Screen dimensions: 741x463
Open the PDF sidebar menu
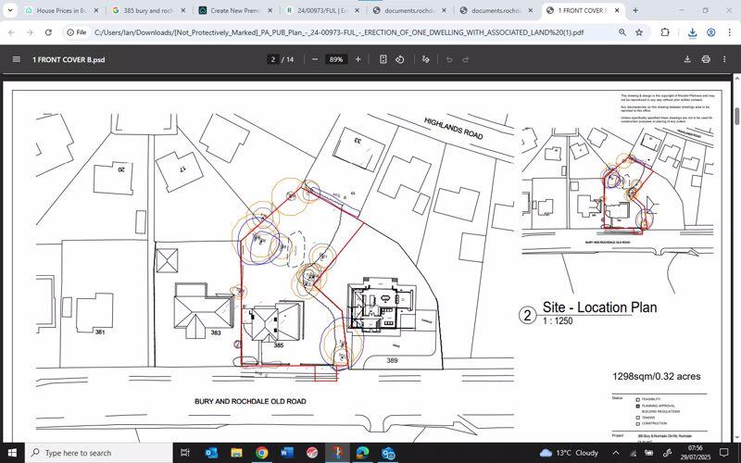click(16, 59)
